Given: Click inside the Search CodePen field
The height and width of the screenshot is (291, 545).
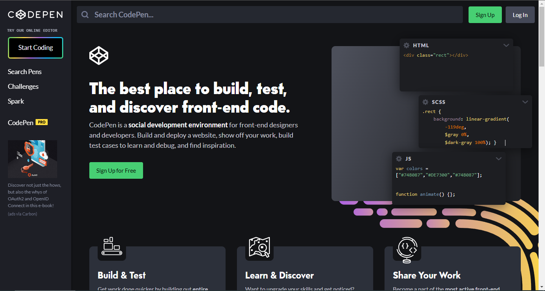Looking at the screenshot, I should [x=270, y=15].
